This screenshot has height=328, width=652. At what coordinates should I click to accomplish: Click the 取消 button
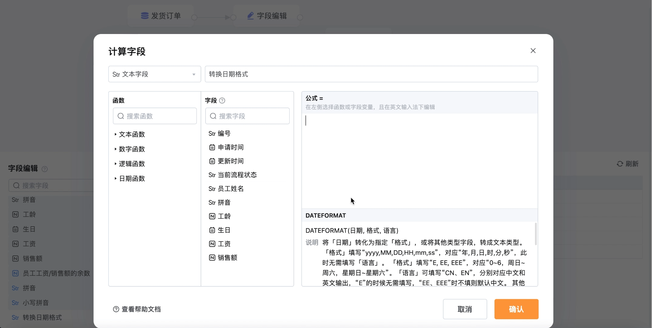pos(465,309)
